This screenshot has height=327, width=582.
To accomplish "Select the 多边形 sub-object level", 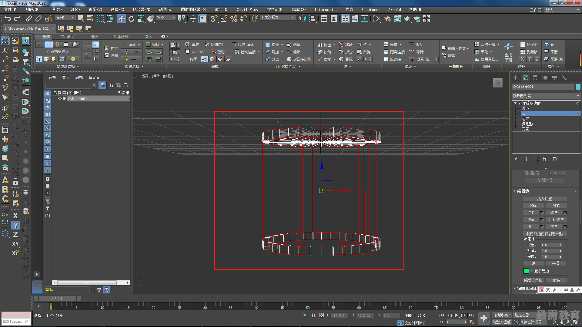I will coord(527,124).
